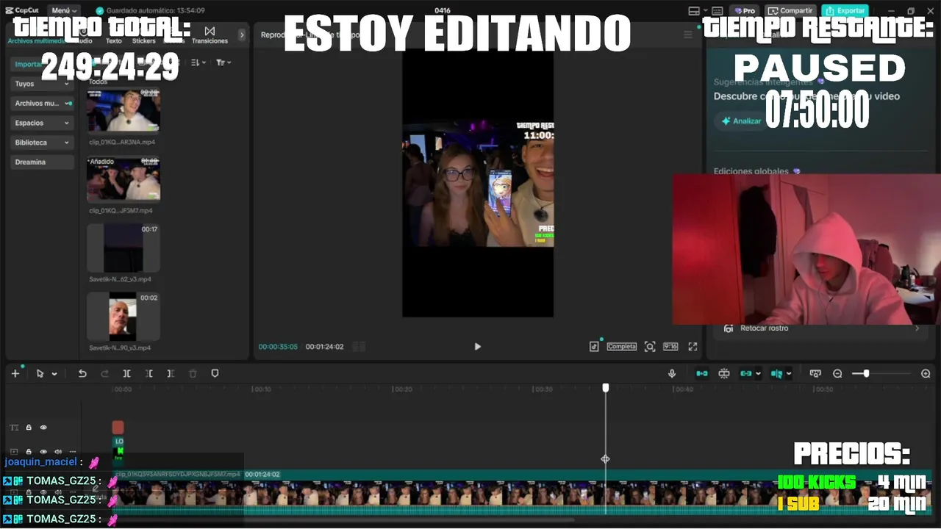Delete right of playhead trim icon
The image size is (941, 529).
tap(171, 373)
